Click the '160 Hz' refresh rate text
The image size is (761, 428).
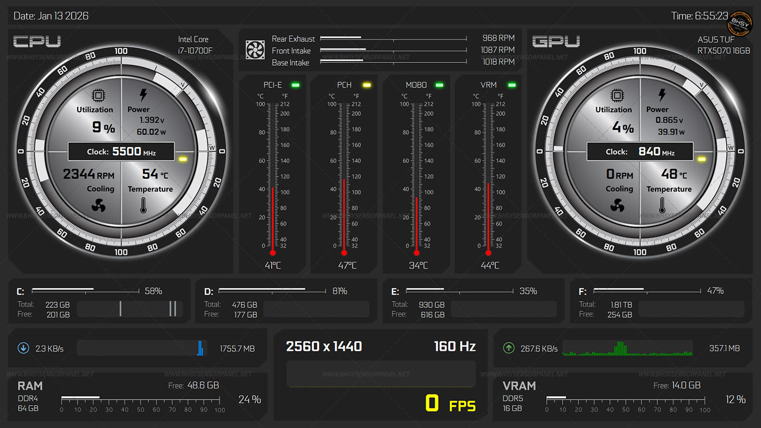455,347
